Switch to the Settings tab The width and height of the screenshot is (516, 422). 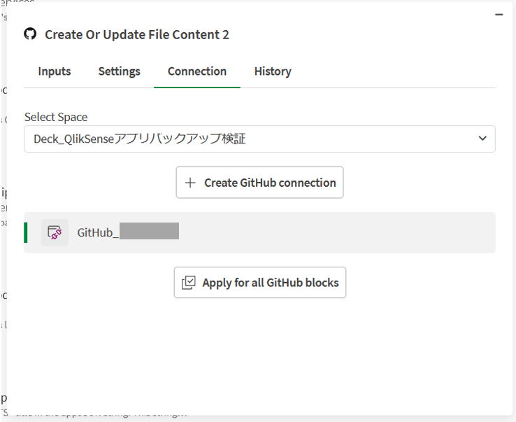(119, 71)
